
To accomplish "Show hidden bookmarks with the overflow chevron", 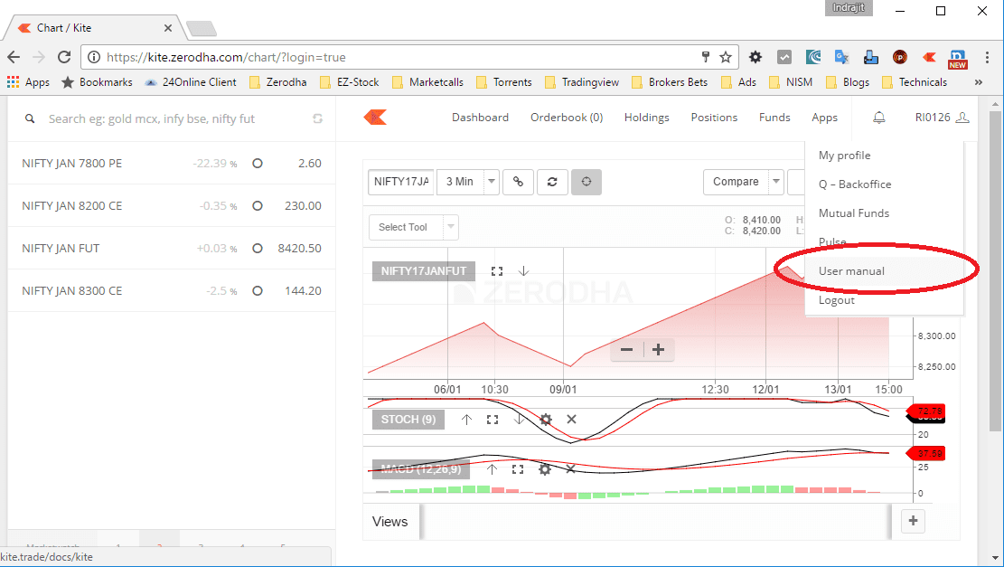I will tap(979, 82).
